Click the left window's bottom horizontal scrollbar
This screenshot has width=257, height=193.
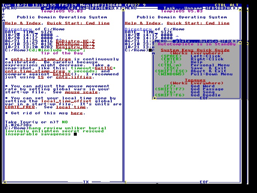click(x=64, y=182)
